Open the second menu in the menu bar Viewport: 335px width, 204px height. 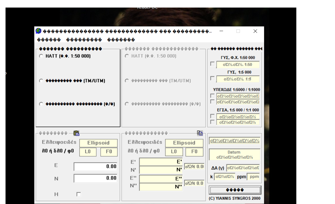(x=84, y=40)
